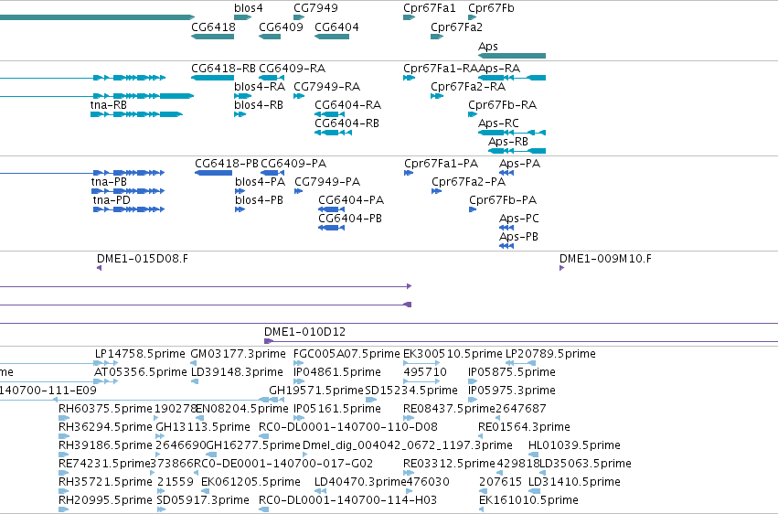Click the wide teal gene bar under Aps
Screen dimensions: 778x514
click(x=512, y=56)
